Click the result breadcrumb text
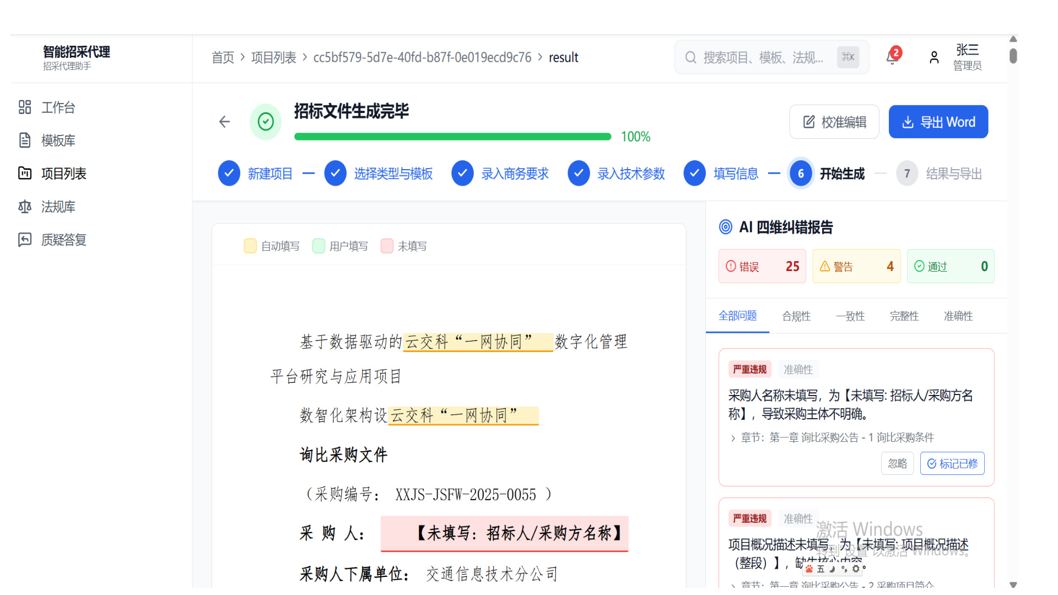Screen dimensions: 1058x595 click(563, 57)
